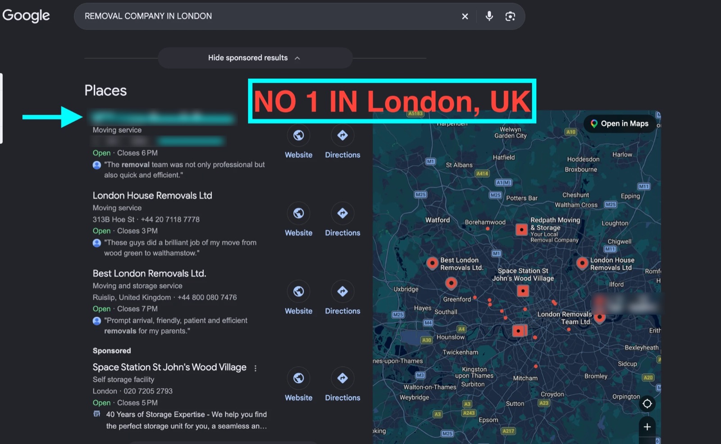Open the Best London Removals Ltd. listing title
Viewport: 721px width, 444px height.
tap(149, 273)
